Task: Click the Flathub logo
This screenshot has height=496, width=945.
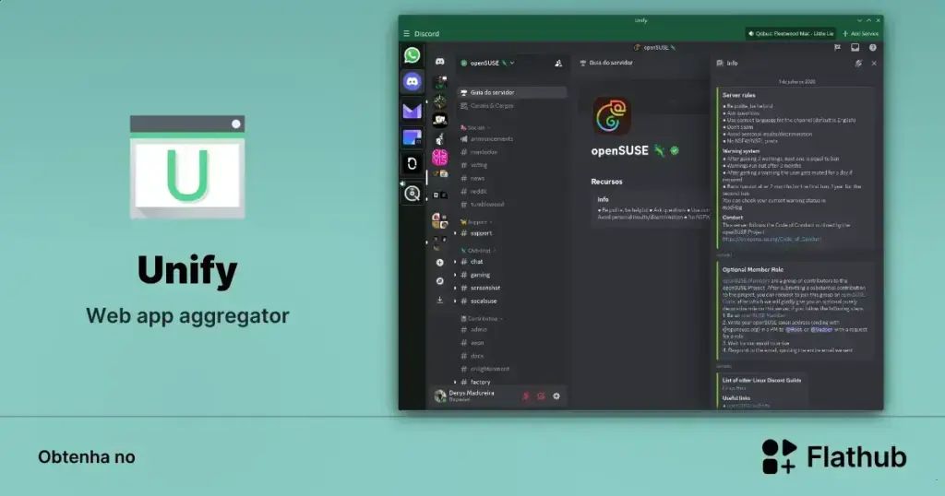Action: click(x=834, y=457)
